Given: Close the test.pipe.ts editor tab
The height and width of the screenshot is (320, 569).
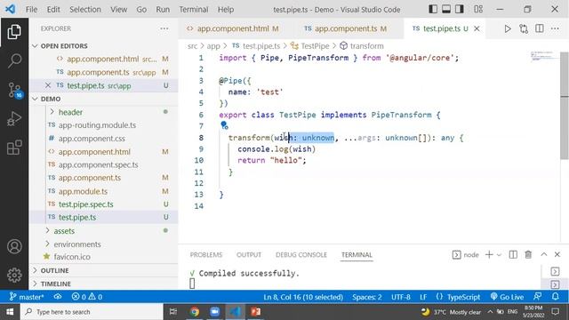Looking at the screenshot, I should pyautogui.click(x=477, y=28).
